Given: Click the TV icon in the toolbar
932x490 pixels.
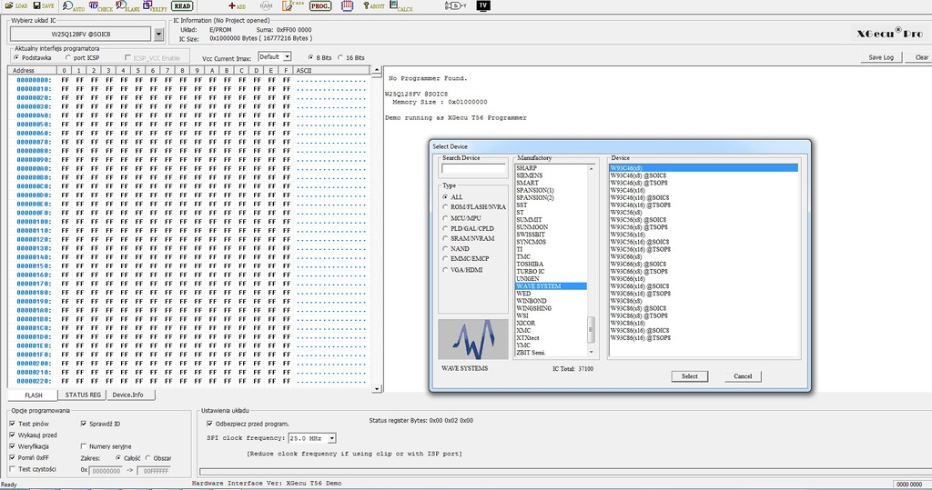Looking at the screenshot, I should click(483, 5).
